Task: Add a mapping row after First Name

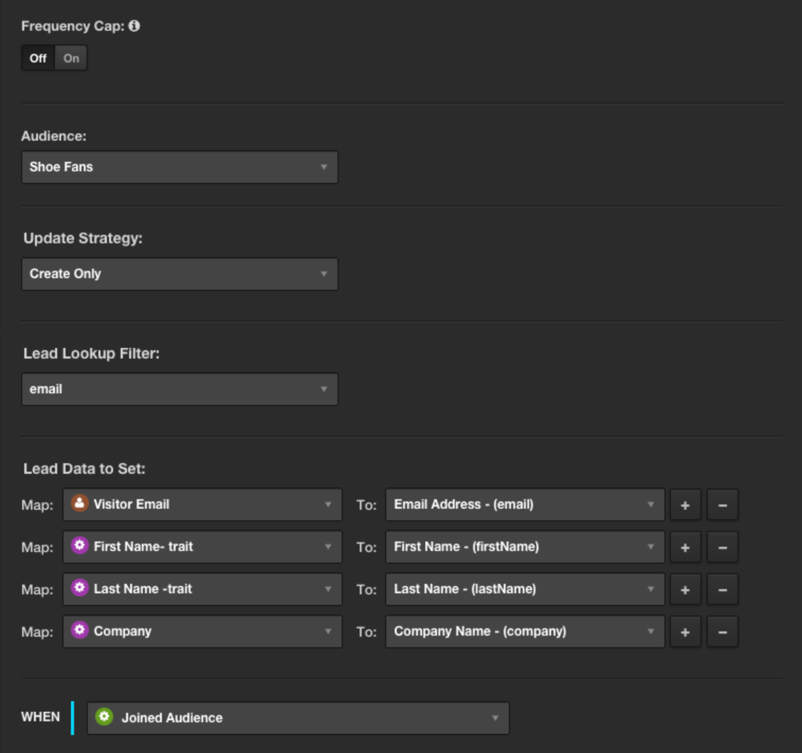Action: [685, 547]
